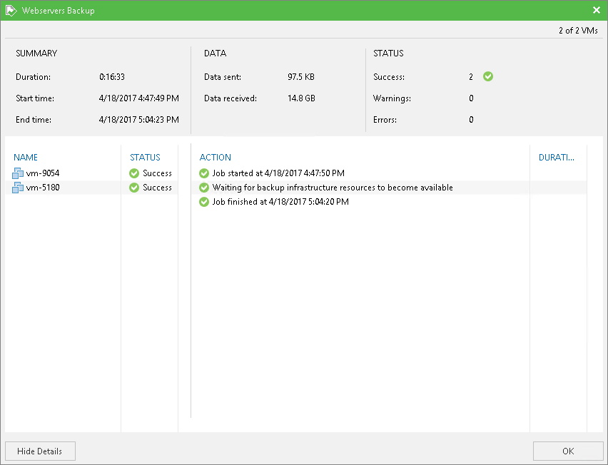Click the DURATI... column header

coord(557,158)
